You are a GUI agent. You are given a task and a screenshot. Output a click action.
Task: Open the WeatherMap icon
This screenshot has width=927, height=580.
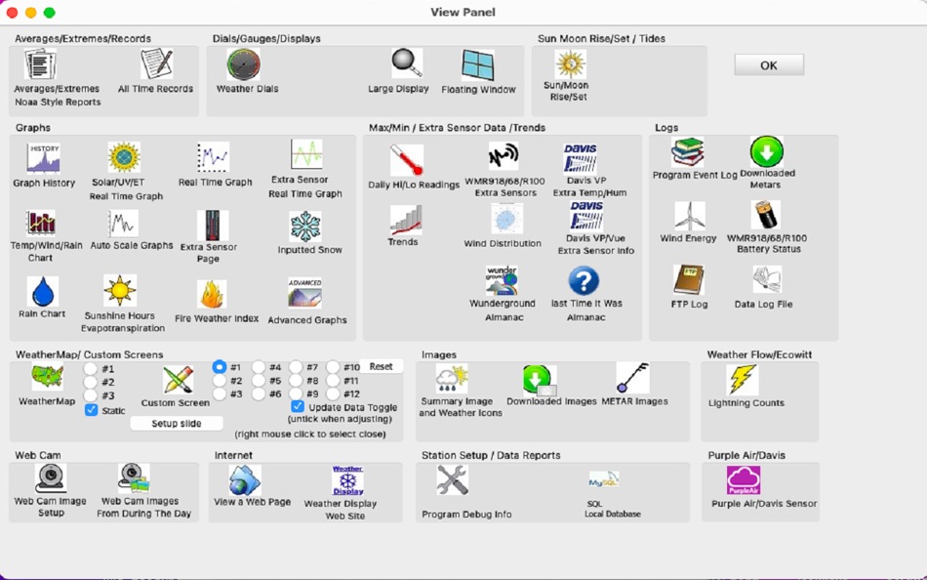coord(47,378)
